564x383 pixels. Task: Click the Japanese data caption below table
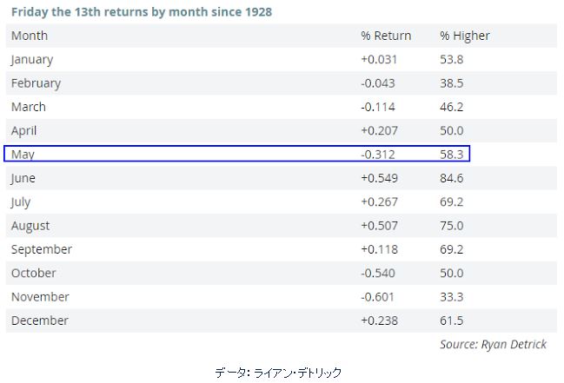coord(278,373)
